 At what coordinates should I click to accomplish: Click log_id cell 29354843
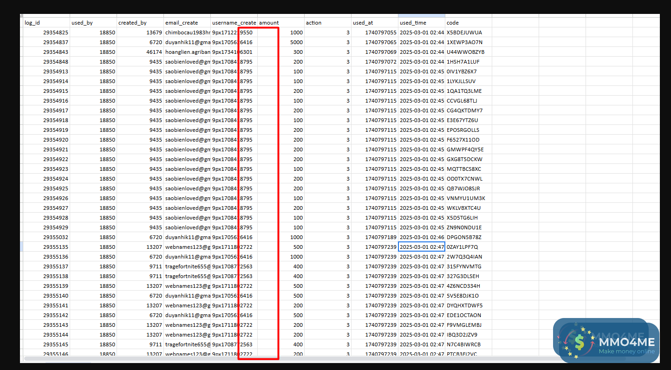46,52
